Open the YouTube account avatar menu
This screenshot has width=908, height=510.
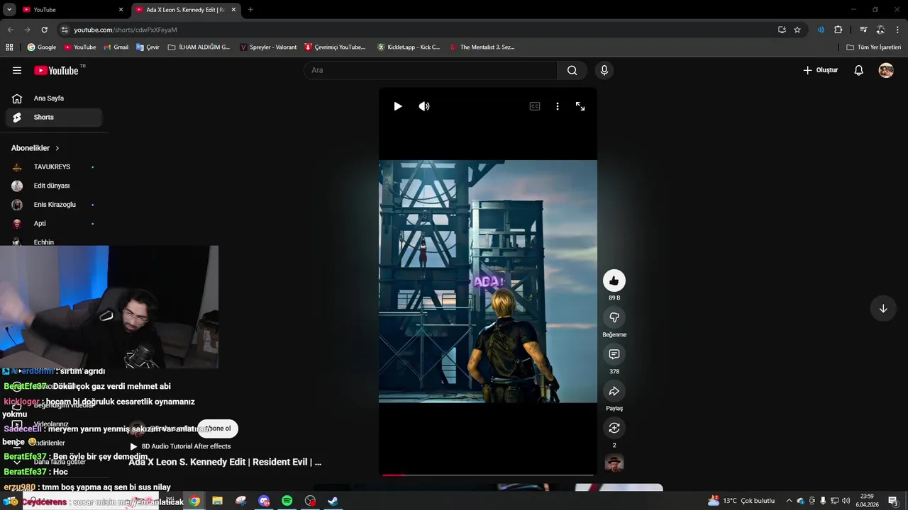(886, 70)
